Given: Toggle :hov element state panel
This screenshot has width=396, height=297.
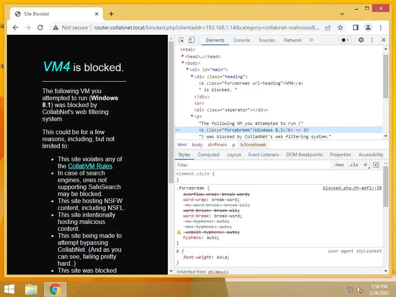Looking at the screenshot, I should (339, 165).
